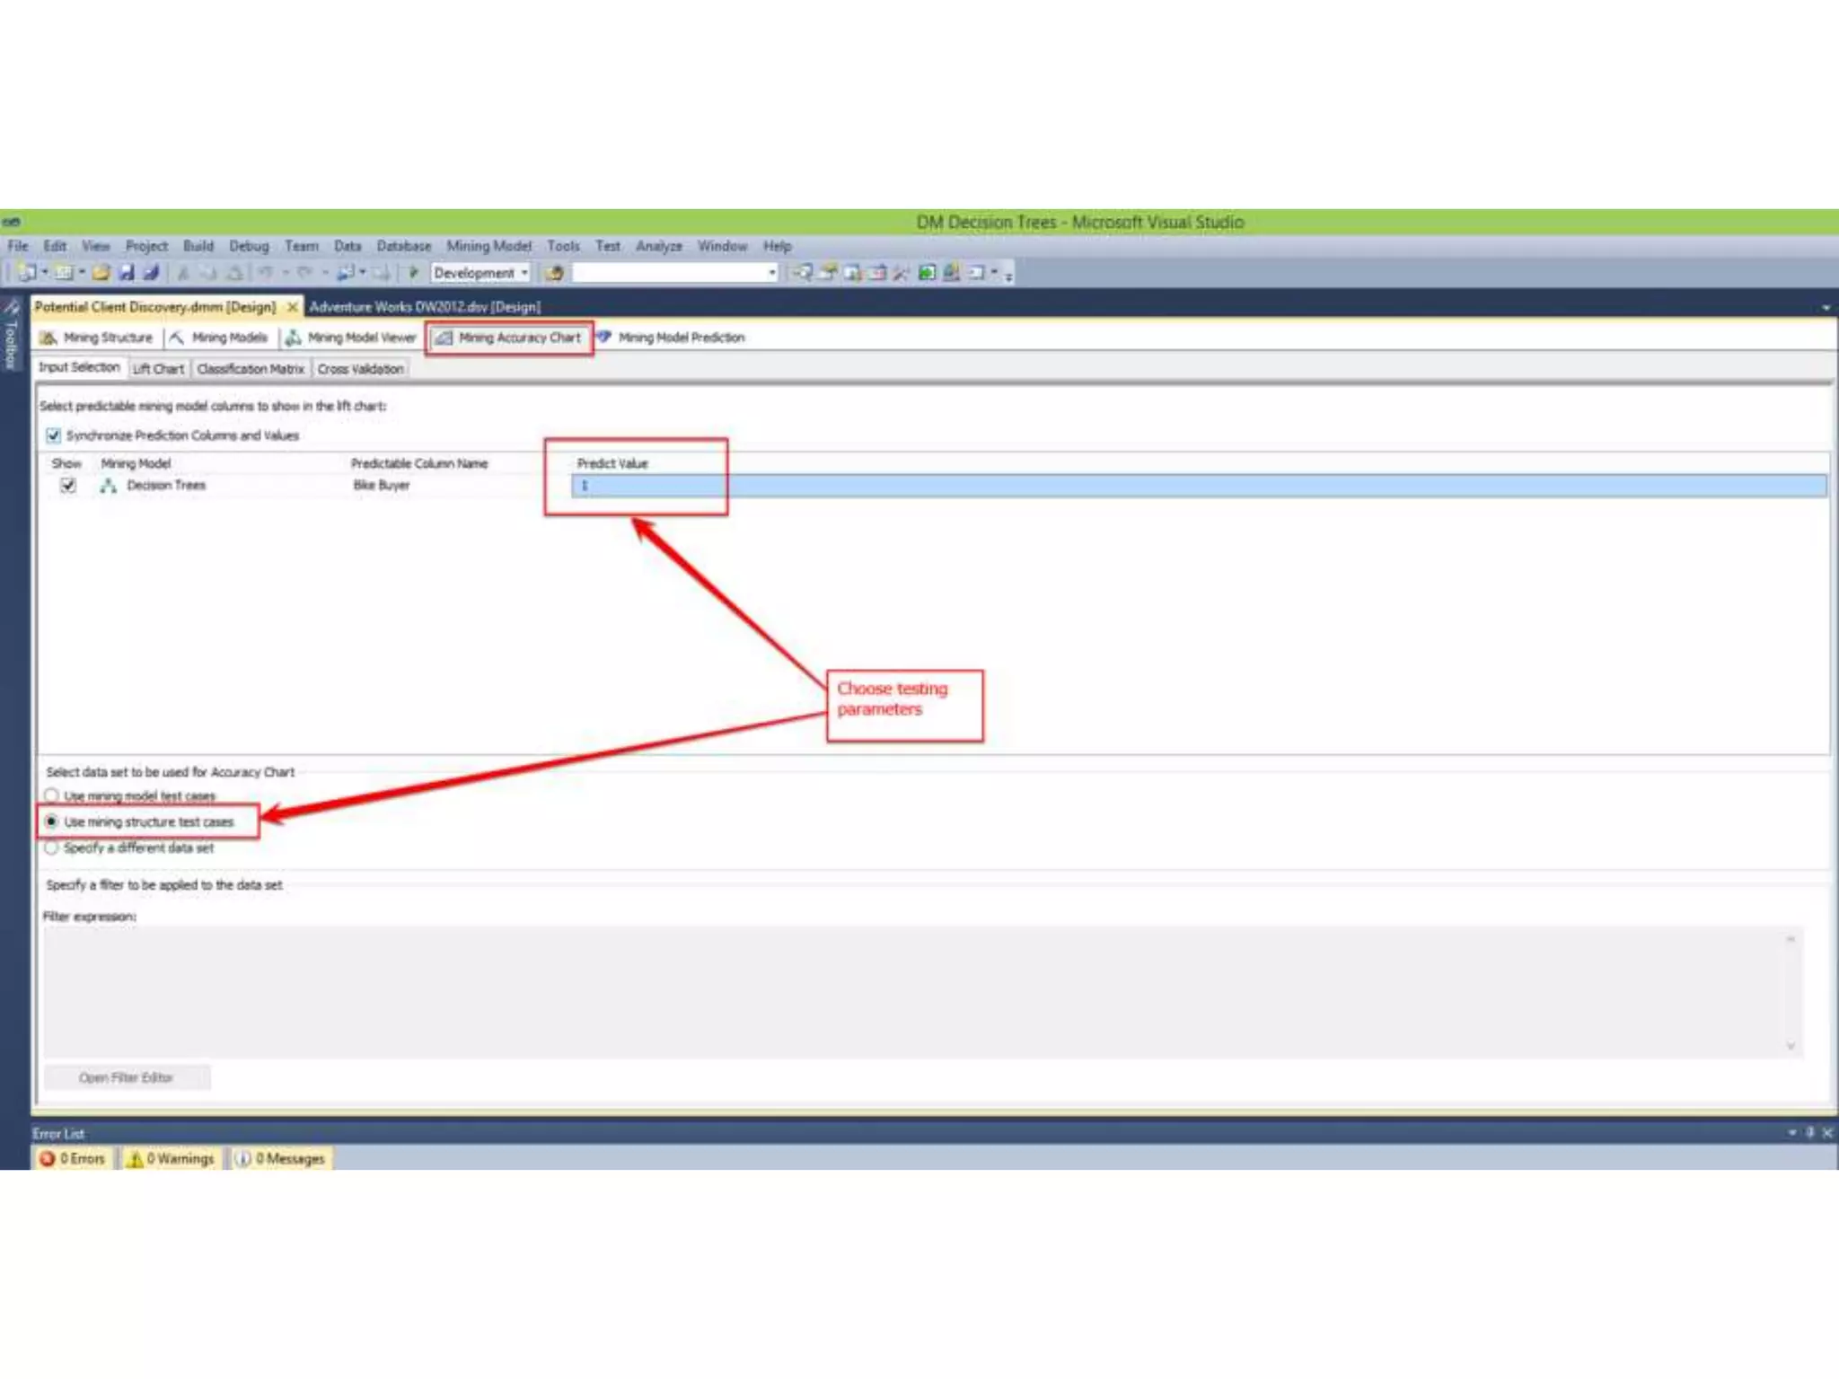Click the Error List pin icon
Viewport: 1839px width, 1379px height.
coord(1810,1133)
